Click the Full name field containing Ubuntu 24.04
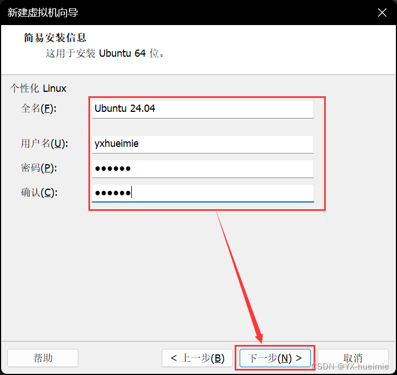Screen dimensions: 397x375 [x=203, y=109]
